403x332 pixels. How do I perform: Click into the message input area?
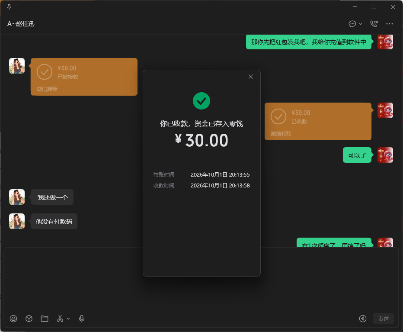pos(201,279)
